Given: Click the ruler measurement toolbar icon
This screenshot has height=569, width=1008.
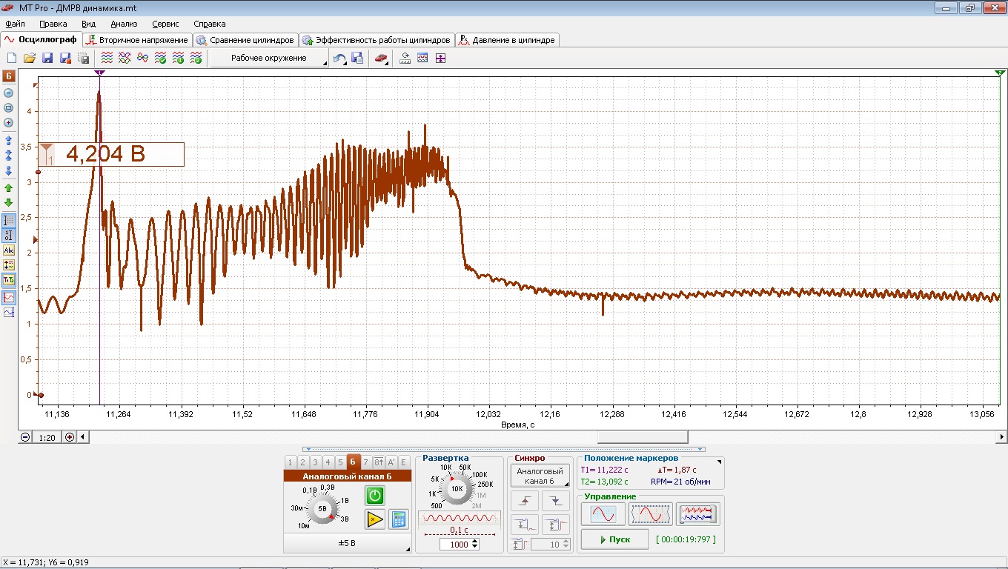Looking at the screenshot, I should (405, 58).
